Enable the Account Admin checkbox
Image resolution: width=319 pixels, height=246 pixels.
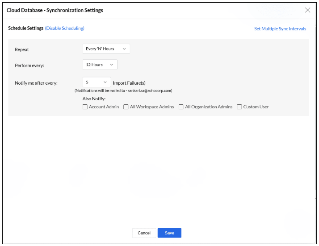[x=85, y=107]
